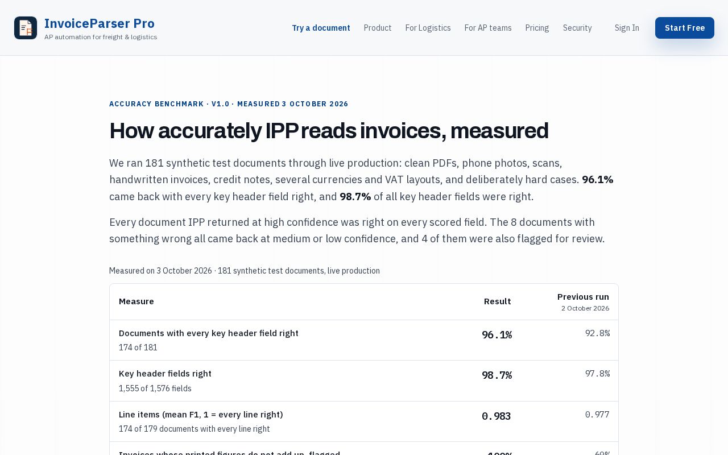
Task: Open the For AP teams page
Action: (x=488, y=28)
